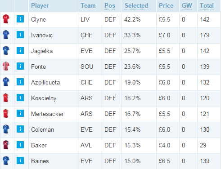Image resolution: width=221 pixels, height=169 pixels.
Task: Sort the table by Selected column
Action: pyautogui.click(x=136, y=6)
